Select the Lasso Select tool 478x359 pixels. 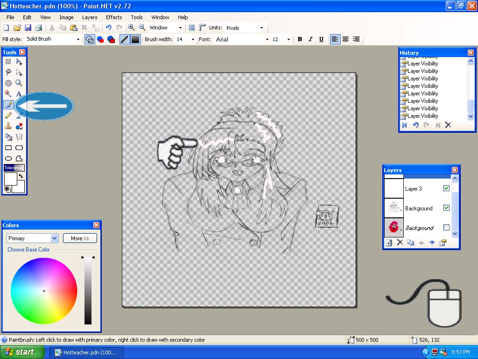point(8,72)
